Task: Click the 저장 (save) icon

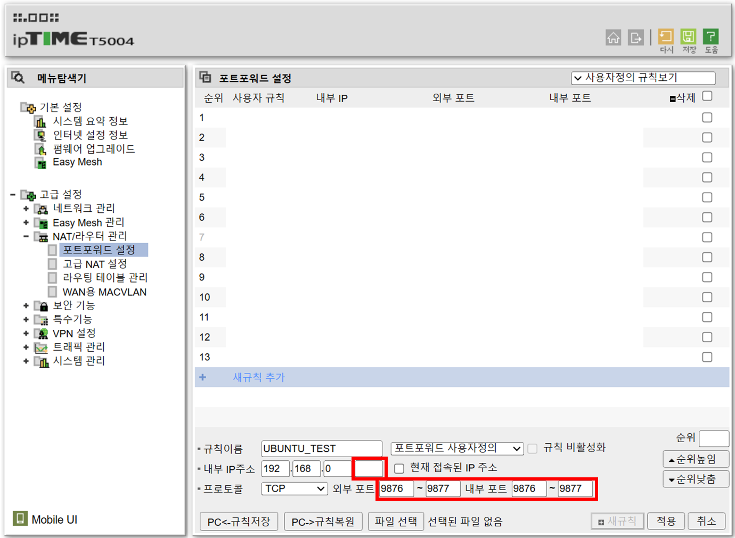Action: pos(688,37)
